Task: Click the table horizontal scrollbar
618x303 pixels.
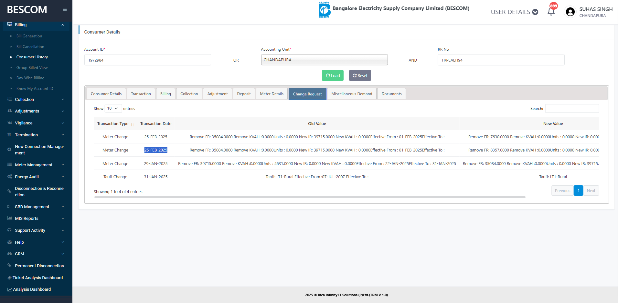Action: (x=310, y=197)
